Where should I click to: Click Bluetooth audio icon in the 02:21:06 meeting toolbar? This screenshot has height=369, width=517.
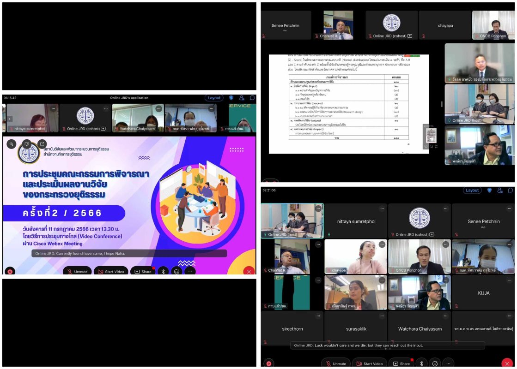(x=421, y=363)
